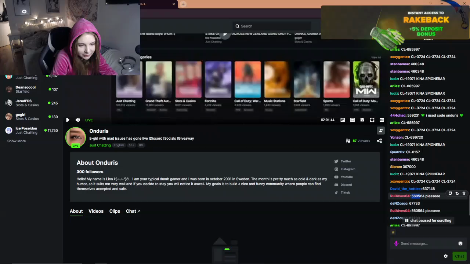Select the About tab
Image resolution: width=470 pixels, height=264 pixels.
[x=76, y=211]
